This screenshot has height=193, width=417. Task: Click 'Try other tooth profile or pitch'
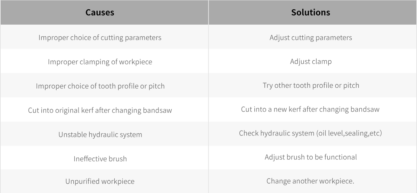point(311,85)
